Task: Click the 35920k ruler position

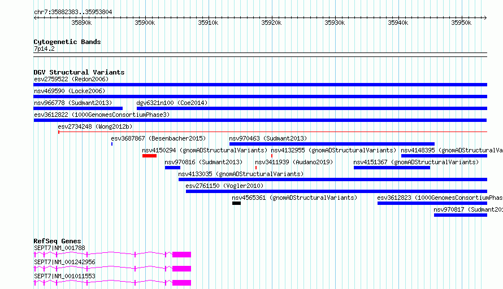Action: (271, 23)
